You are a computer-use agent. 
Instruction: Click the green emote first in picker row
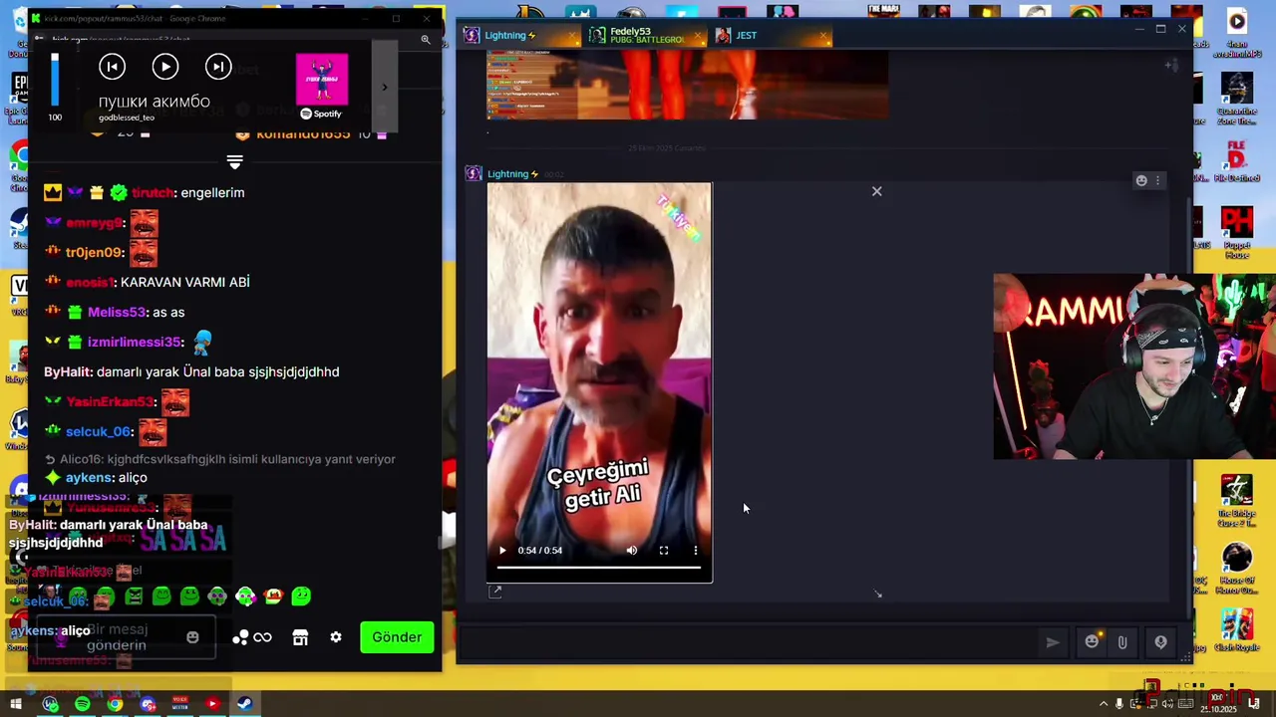click(78, 597)
